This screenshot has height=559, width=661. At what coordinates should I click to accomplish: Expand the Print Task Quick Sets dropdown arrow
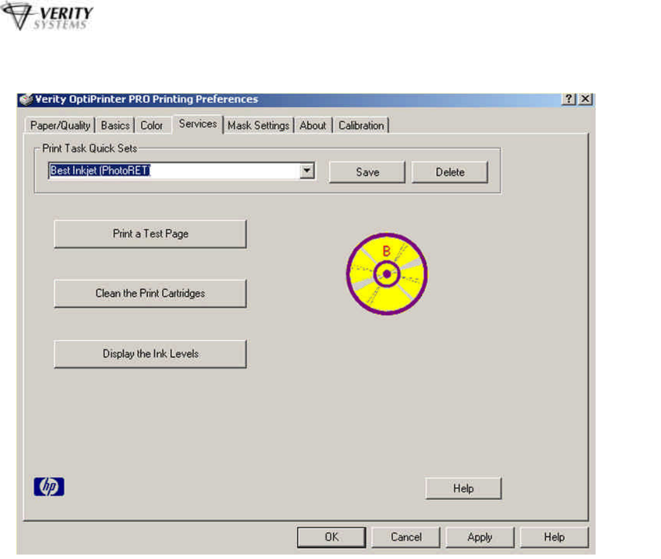[308, 172]
